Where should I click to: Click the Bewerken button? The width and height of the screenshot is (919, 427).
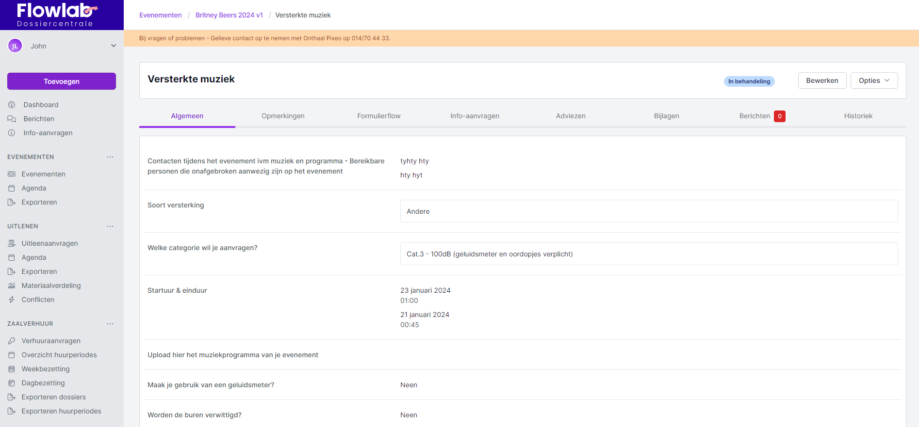click(822, 80)
